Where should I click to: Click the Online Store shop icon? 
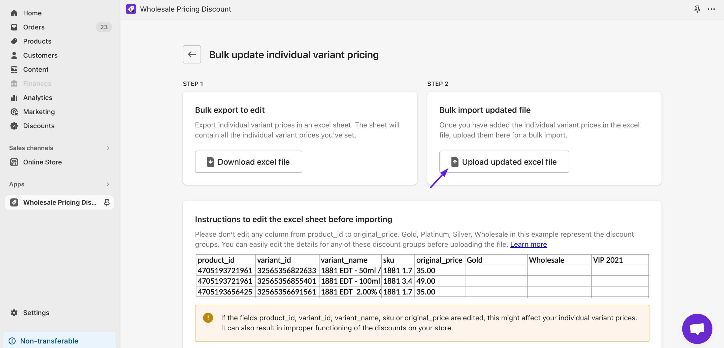click(14, 162)
